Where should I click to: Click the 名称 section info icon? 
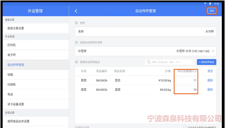(x=76, y=23)
